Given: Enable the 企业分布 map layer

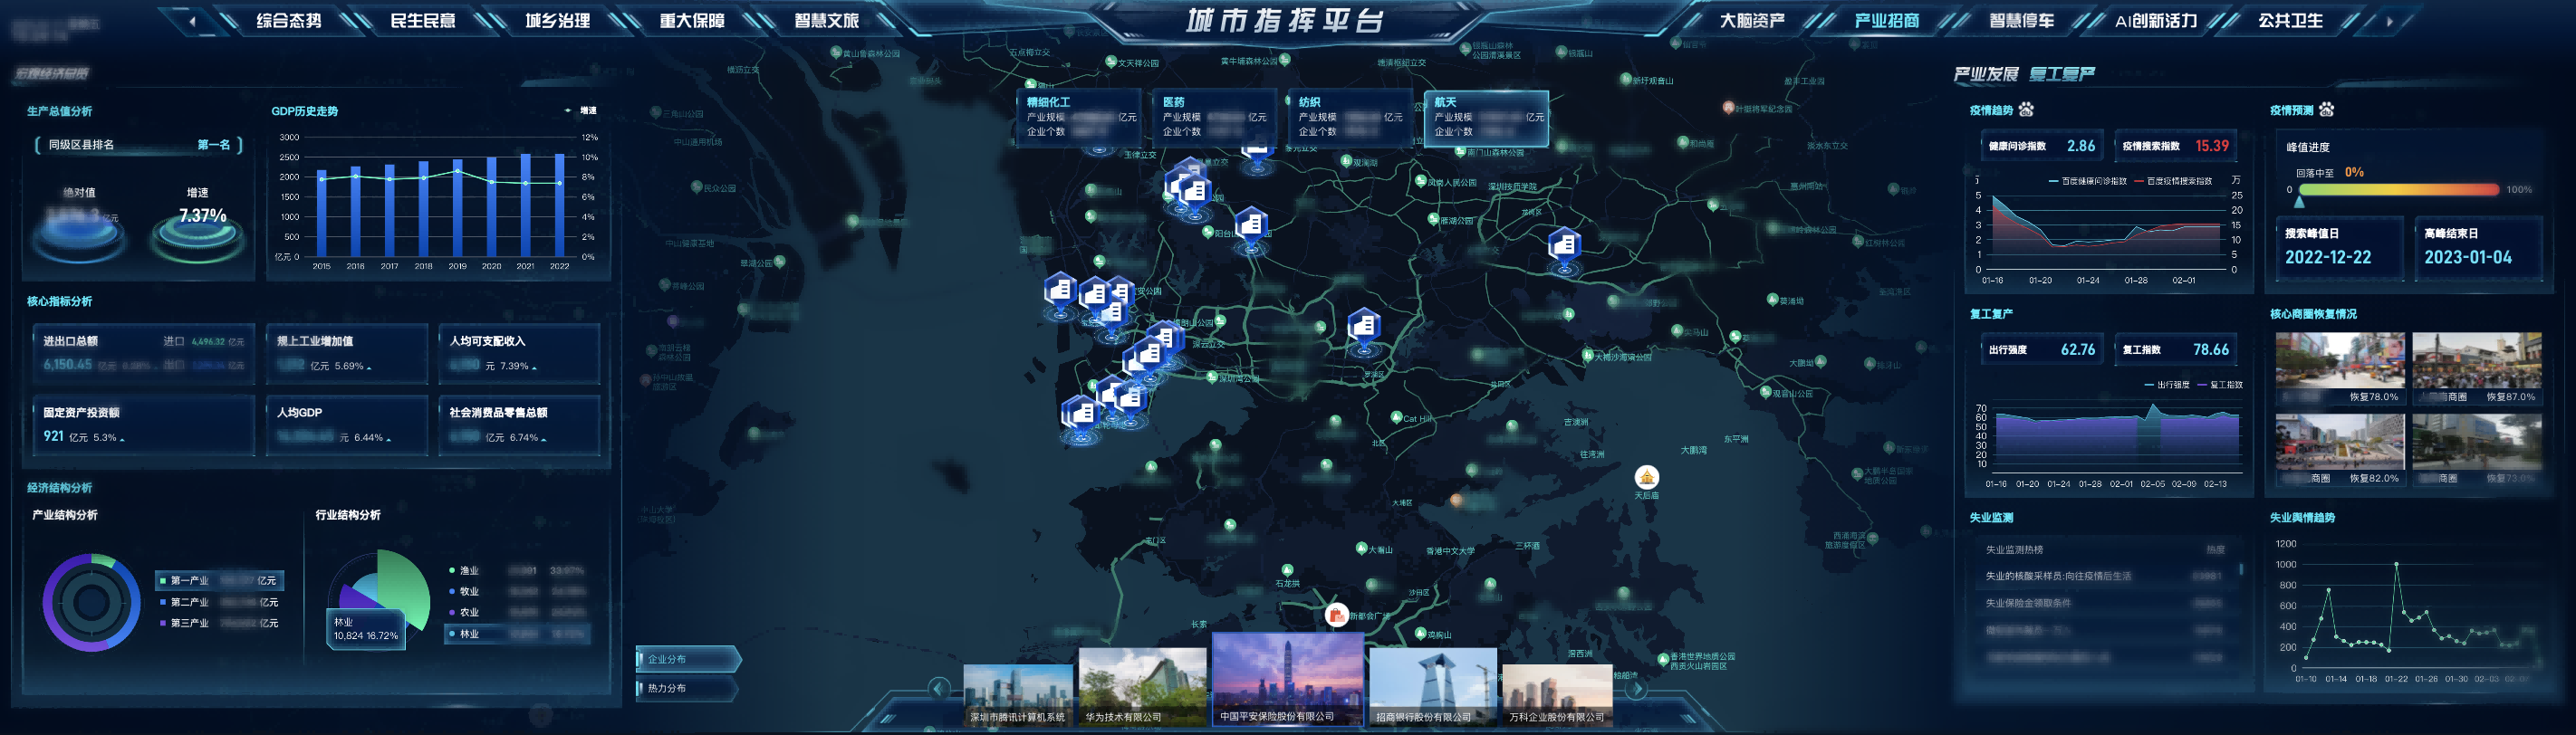Looking at the screenshot, I should (688, 659).
